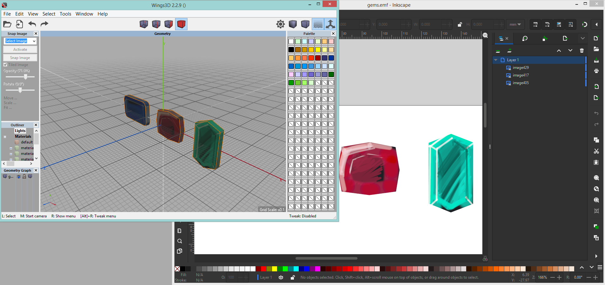Click the Redo arrow in Wings3D
The image size is (605, 285).
click(x=44, y=24)
